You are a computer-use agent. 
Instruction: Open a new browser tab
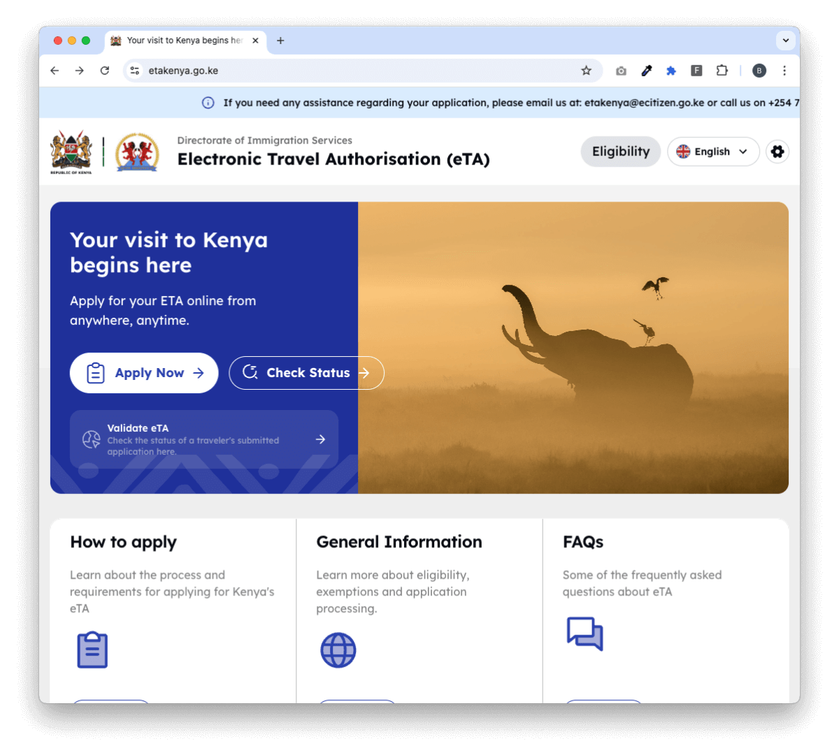point(280,41)
